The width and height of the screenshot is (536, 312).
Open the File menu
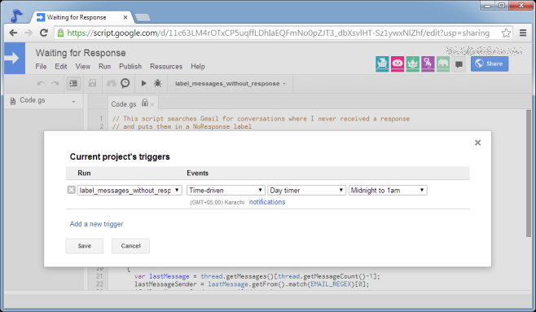pos(41,66)
